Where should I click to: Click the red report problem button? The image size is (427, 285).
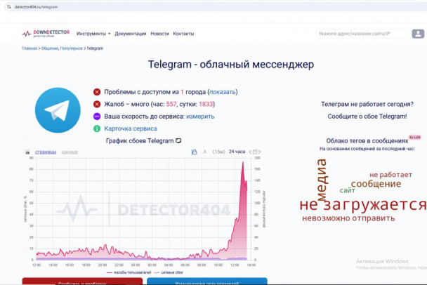pos(82,281)
